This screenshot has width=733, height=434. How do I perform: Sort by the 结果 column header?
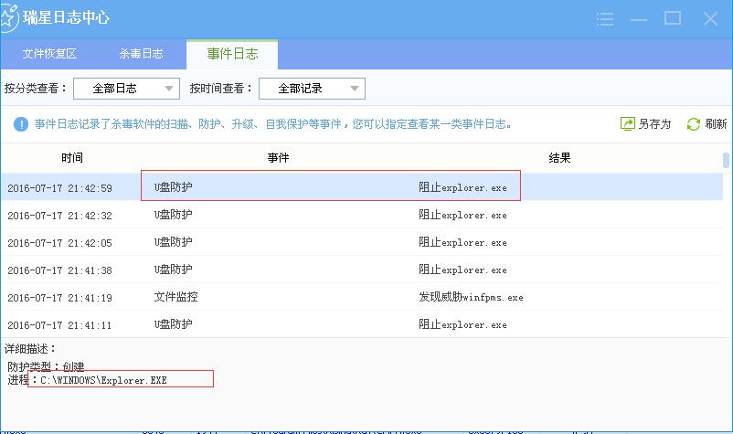click(x=559, y=158)
